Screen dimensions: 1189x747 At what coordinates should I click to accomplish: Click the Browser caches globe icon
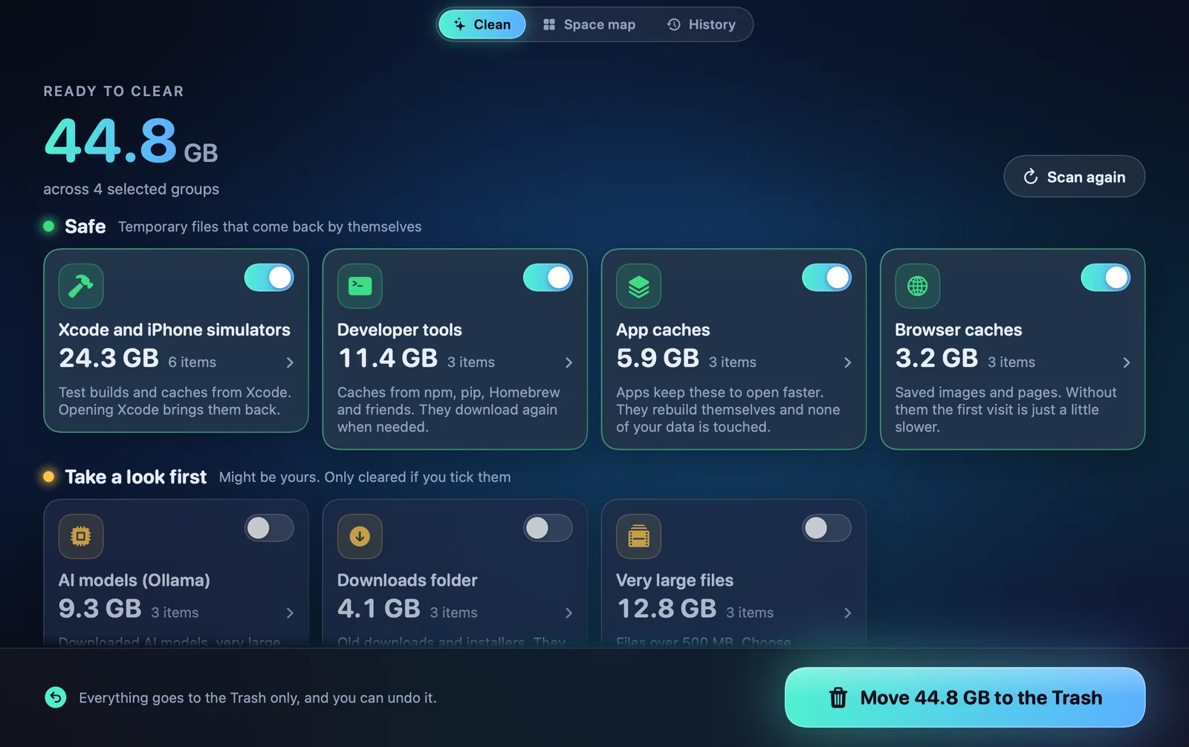[917, 286]
